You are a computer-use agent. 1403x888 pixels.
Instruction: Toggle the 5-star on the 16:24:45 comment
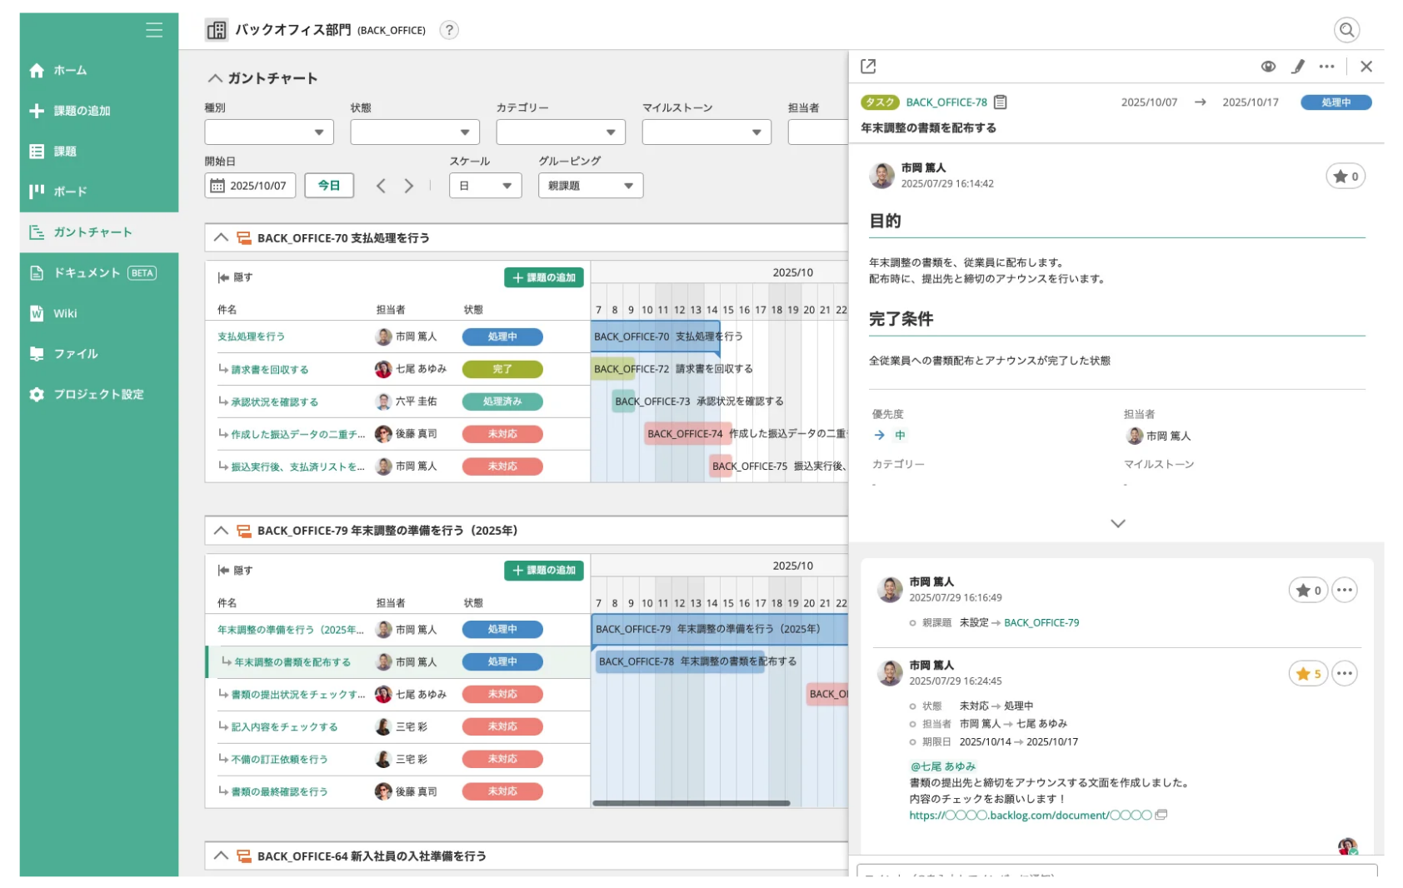click(1308, 674)
